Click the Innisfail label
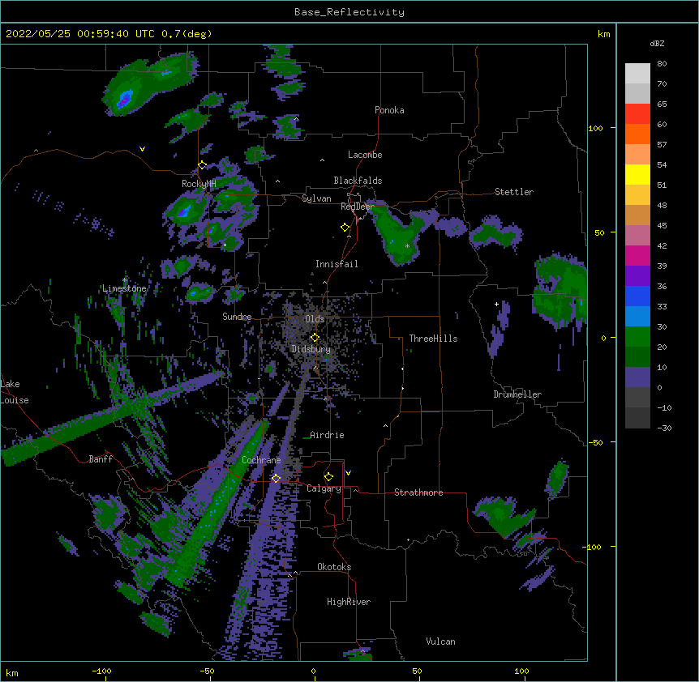This screenshot has width=699, height=682. (337, 264)
